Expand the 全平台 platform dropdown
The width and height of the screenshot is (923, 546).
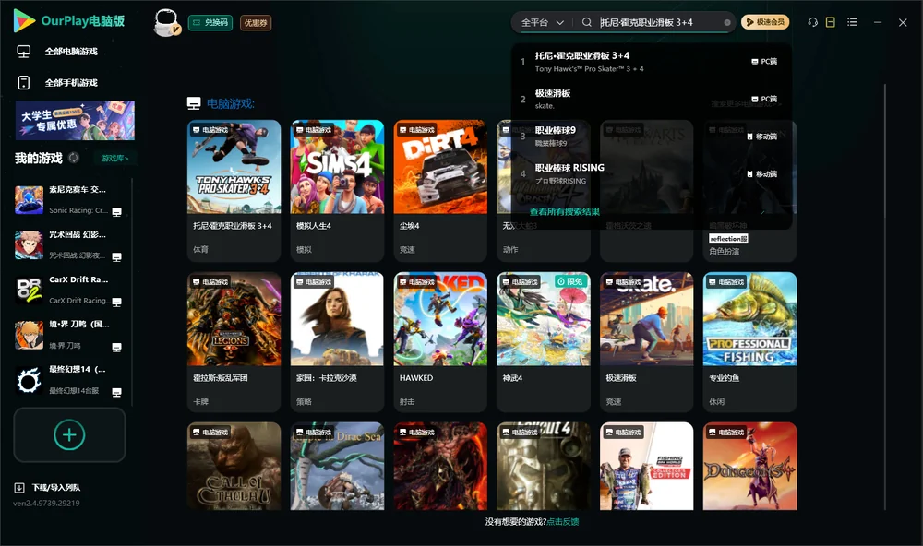542,22
